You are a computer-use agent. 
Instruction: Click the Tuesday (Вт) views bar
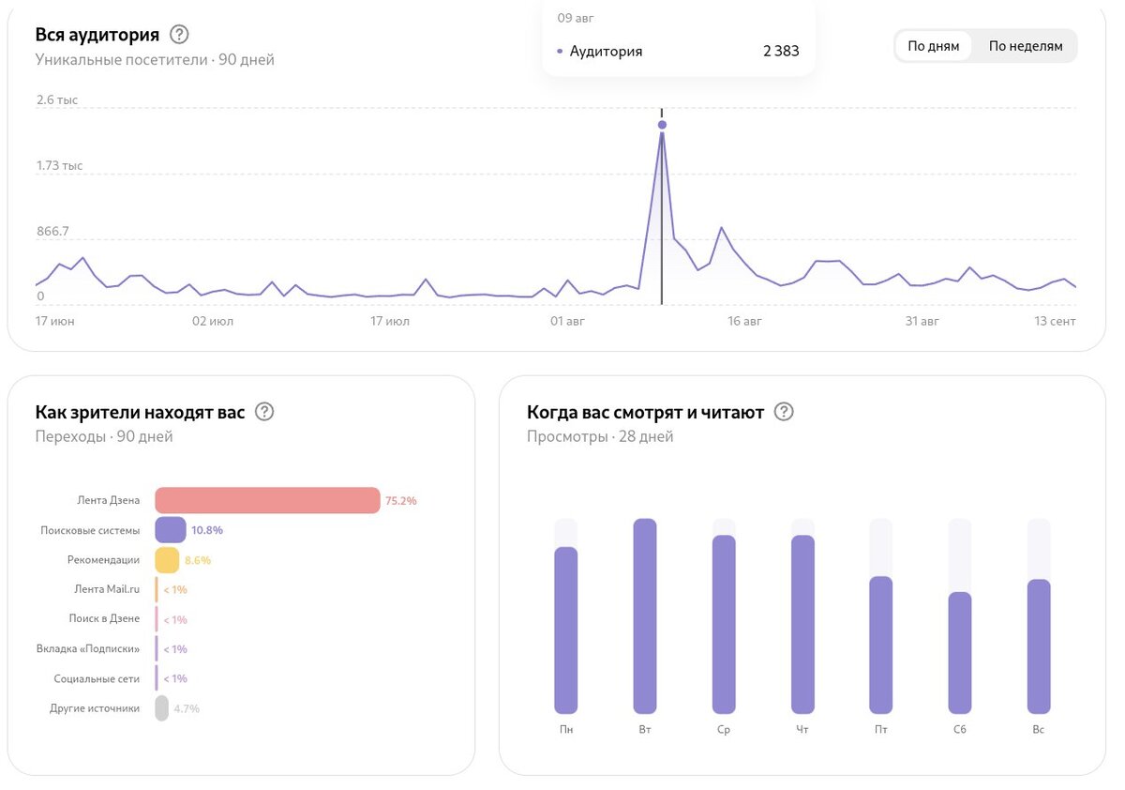coord(645,616)
